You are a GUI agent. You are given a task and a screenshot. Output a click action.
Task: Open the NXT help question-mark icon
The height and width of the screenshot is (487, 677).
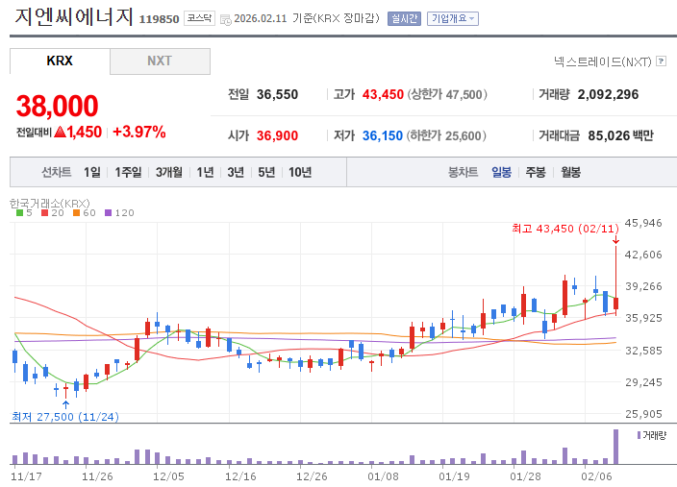tap(661, 61)
